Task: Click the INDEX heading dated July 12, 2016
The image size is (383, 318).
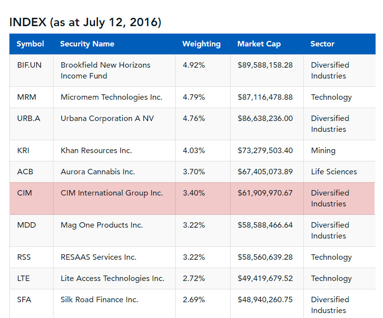Action: (x=85, y=22)
